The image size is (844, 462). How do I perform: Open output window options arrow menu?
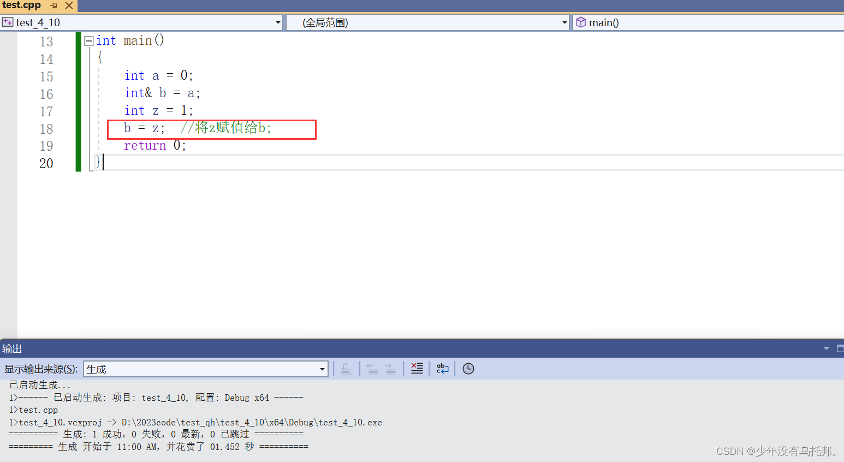[x=826, y=348]
